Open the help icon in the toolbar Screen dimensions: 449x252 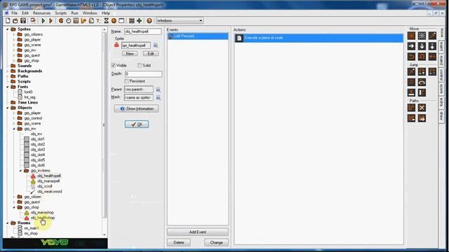click(x=149, y=20)
